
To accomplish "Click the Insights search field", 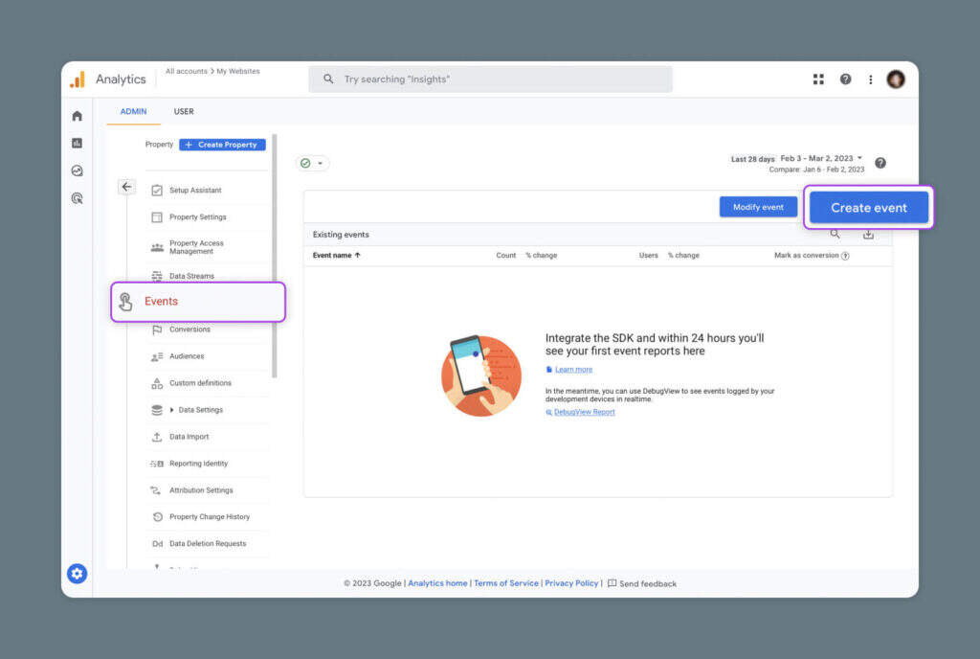I will [490, 80].
